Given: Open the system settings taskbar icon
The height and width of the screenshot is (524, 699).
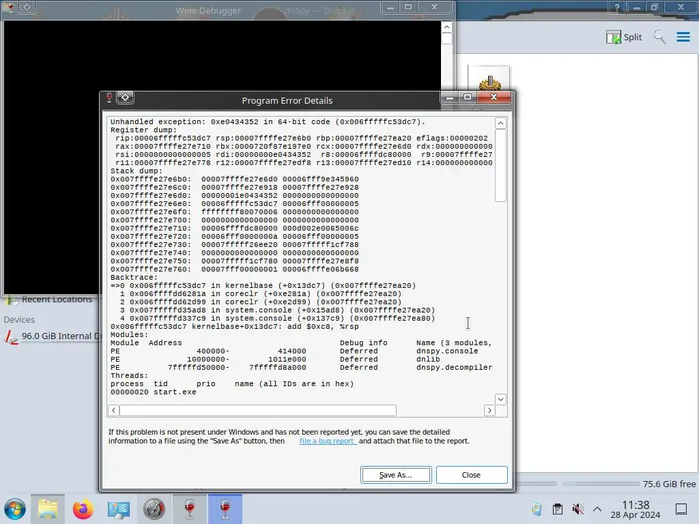Looking at the screenshot, I should (x=119, y=509).
